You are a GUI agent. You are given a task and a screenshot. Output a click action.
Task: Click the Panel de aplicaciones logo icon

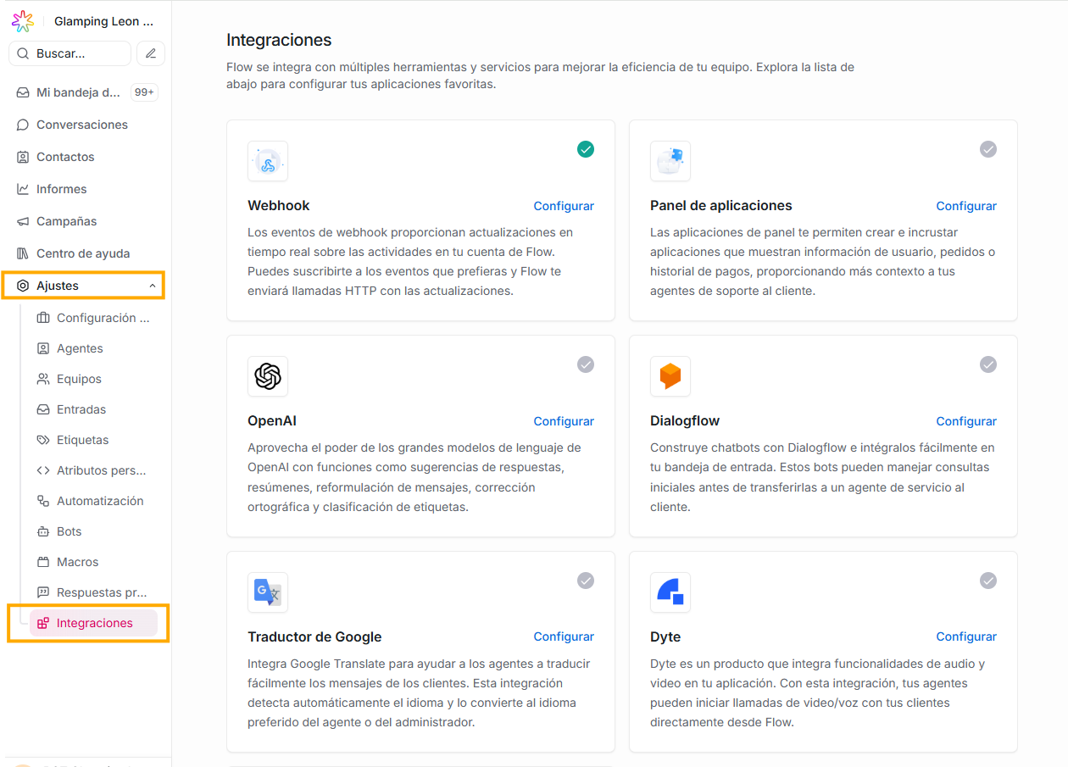tap(670, 161)
